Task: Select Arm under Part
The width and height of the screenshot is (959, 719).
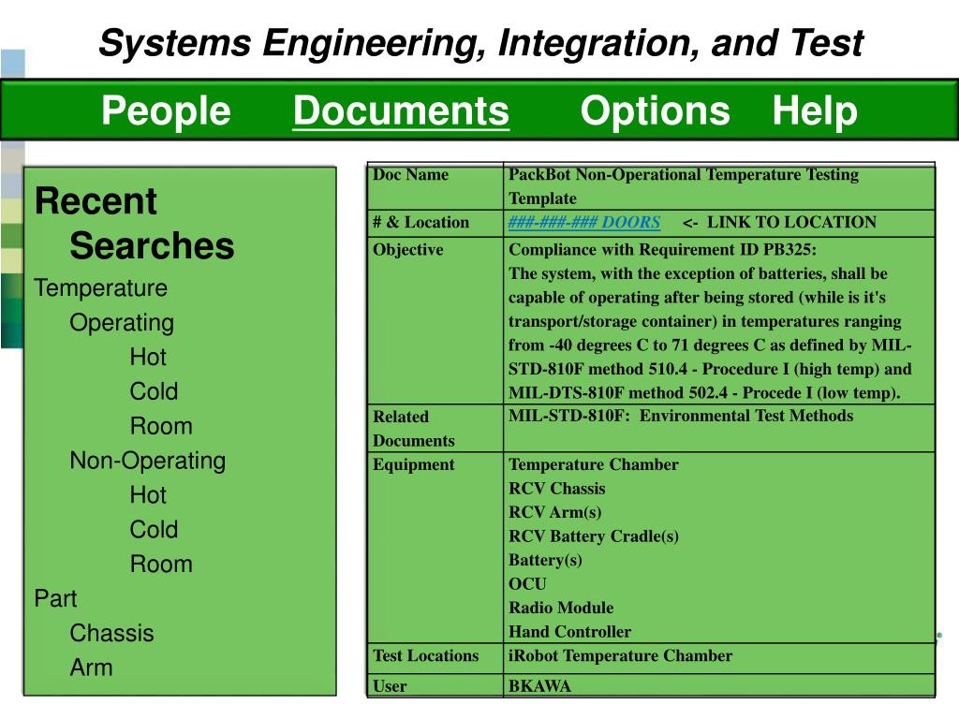Action: (91, 668)
